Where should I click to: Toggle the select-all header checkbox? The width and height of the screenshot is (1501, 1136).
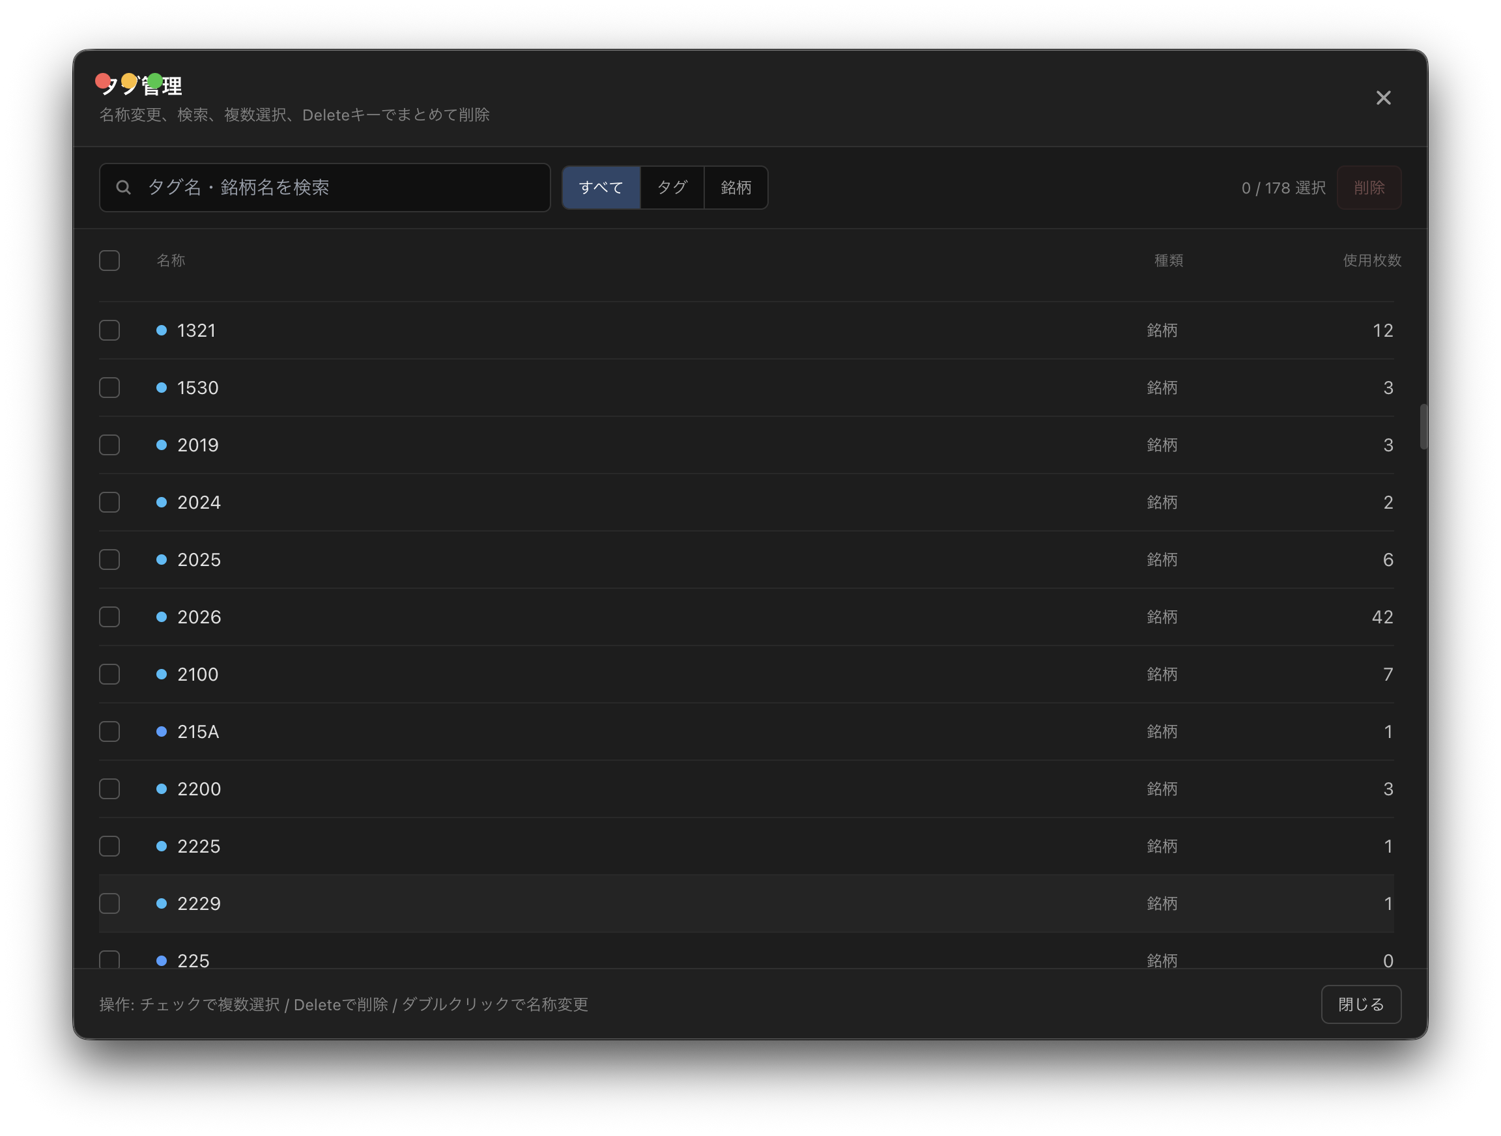pos(109,261)
